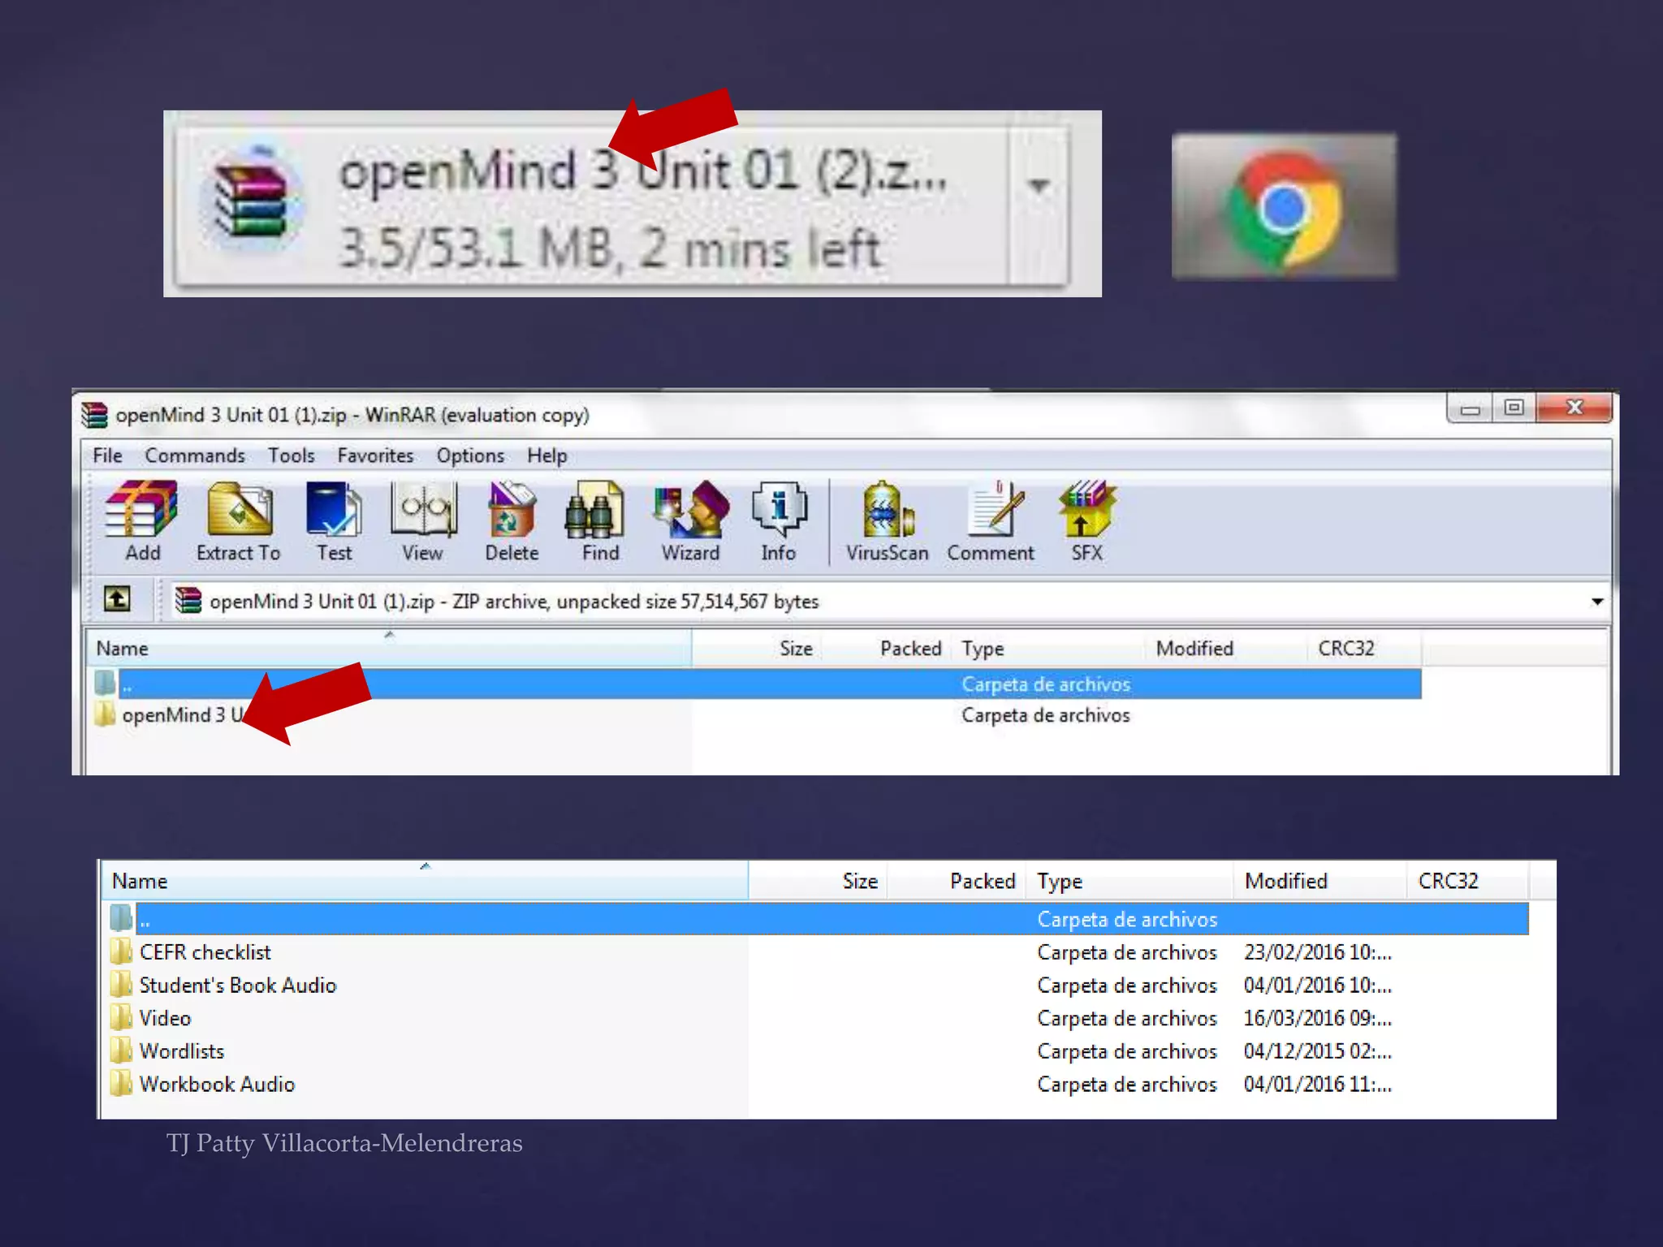Open the Favorites menu

(x=375, y=455)
